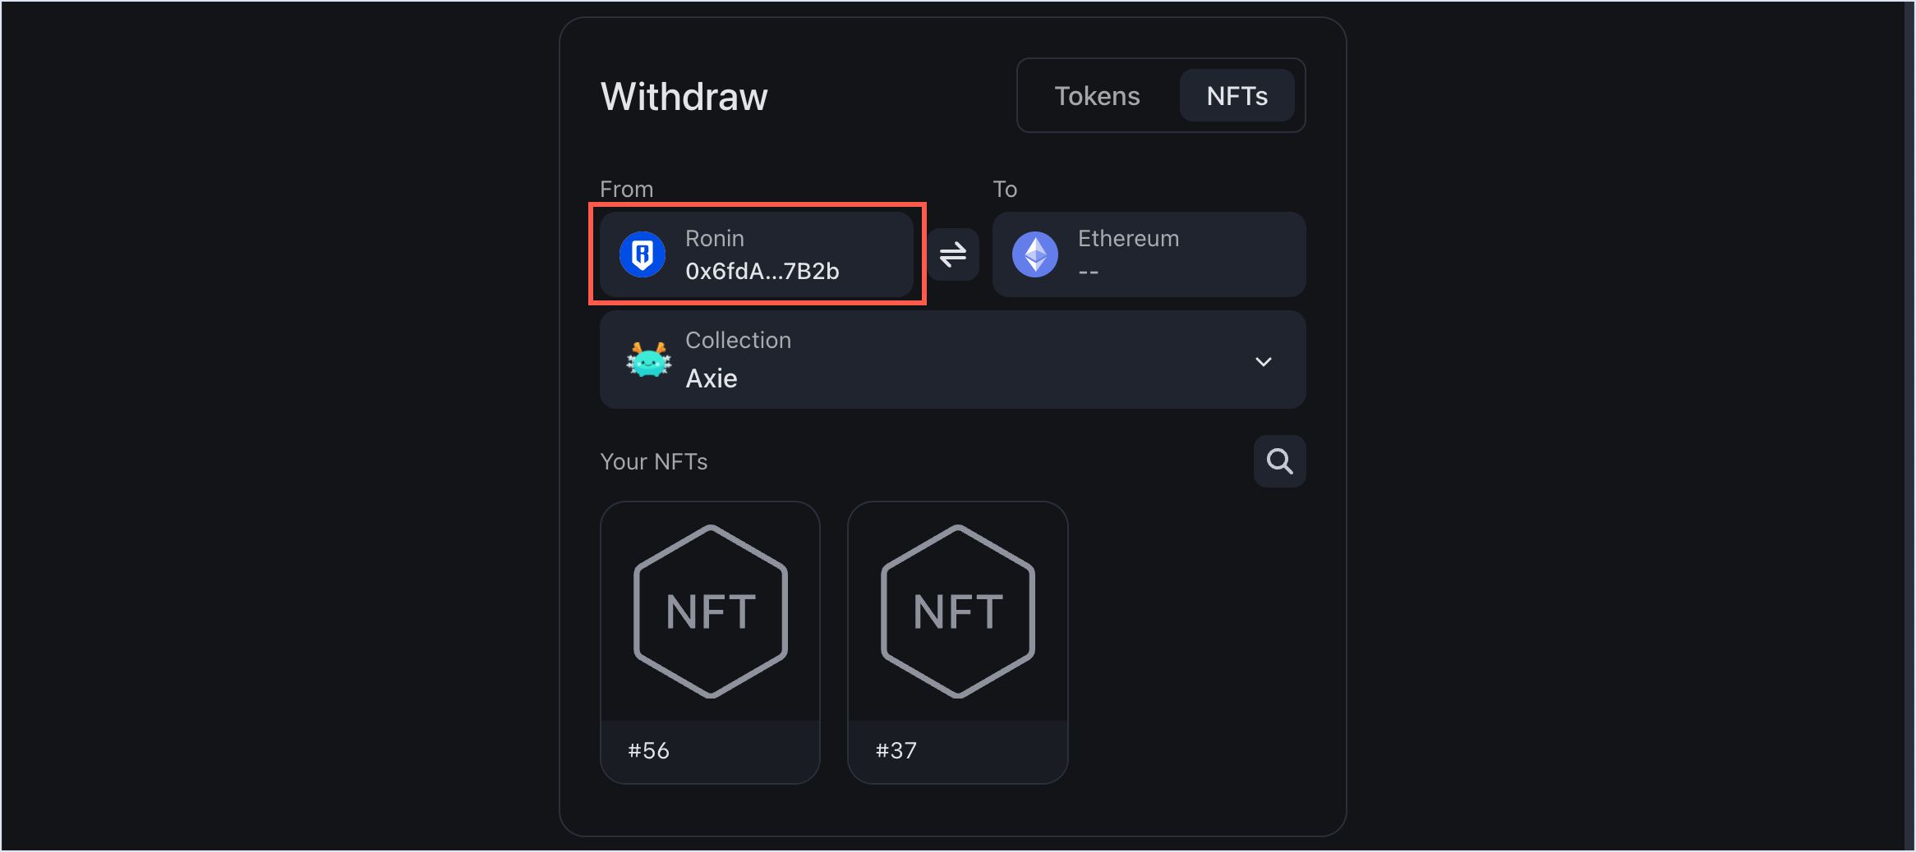Click the Ethereum network diamond icon
The width and height of the screenshot is (1916, 852).
1034,254
